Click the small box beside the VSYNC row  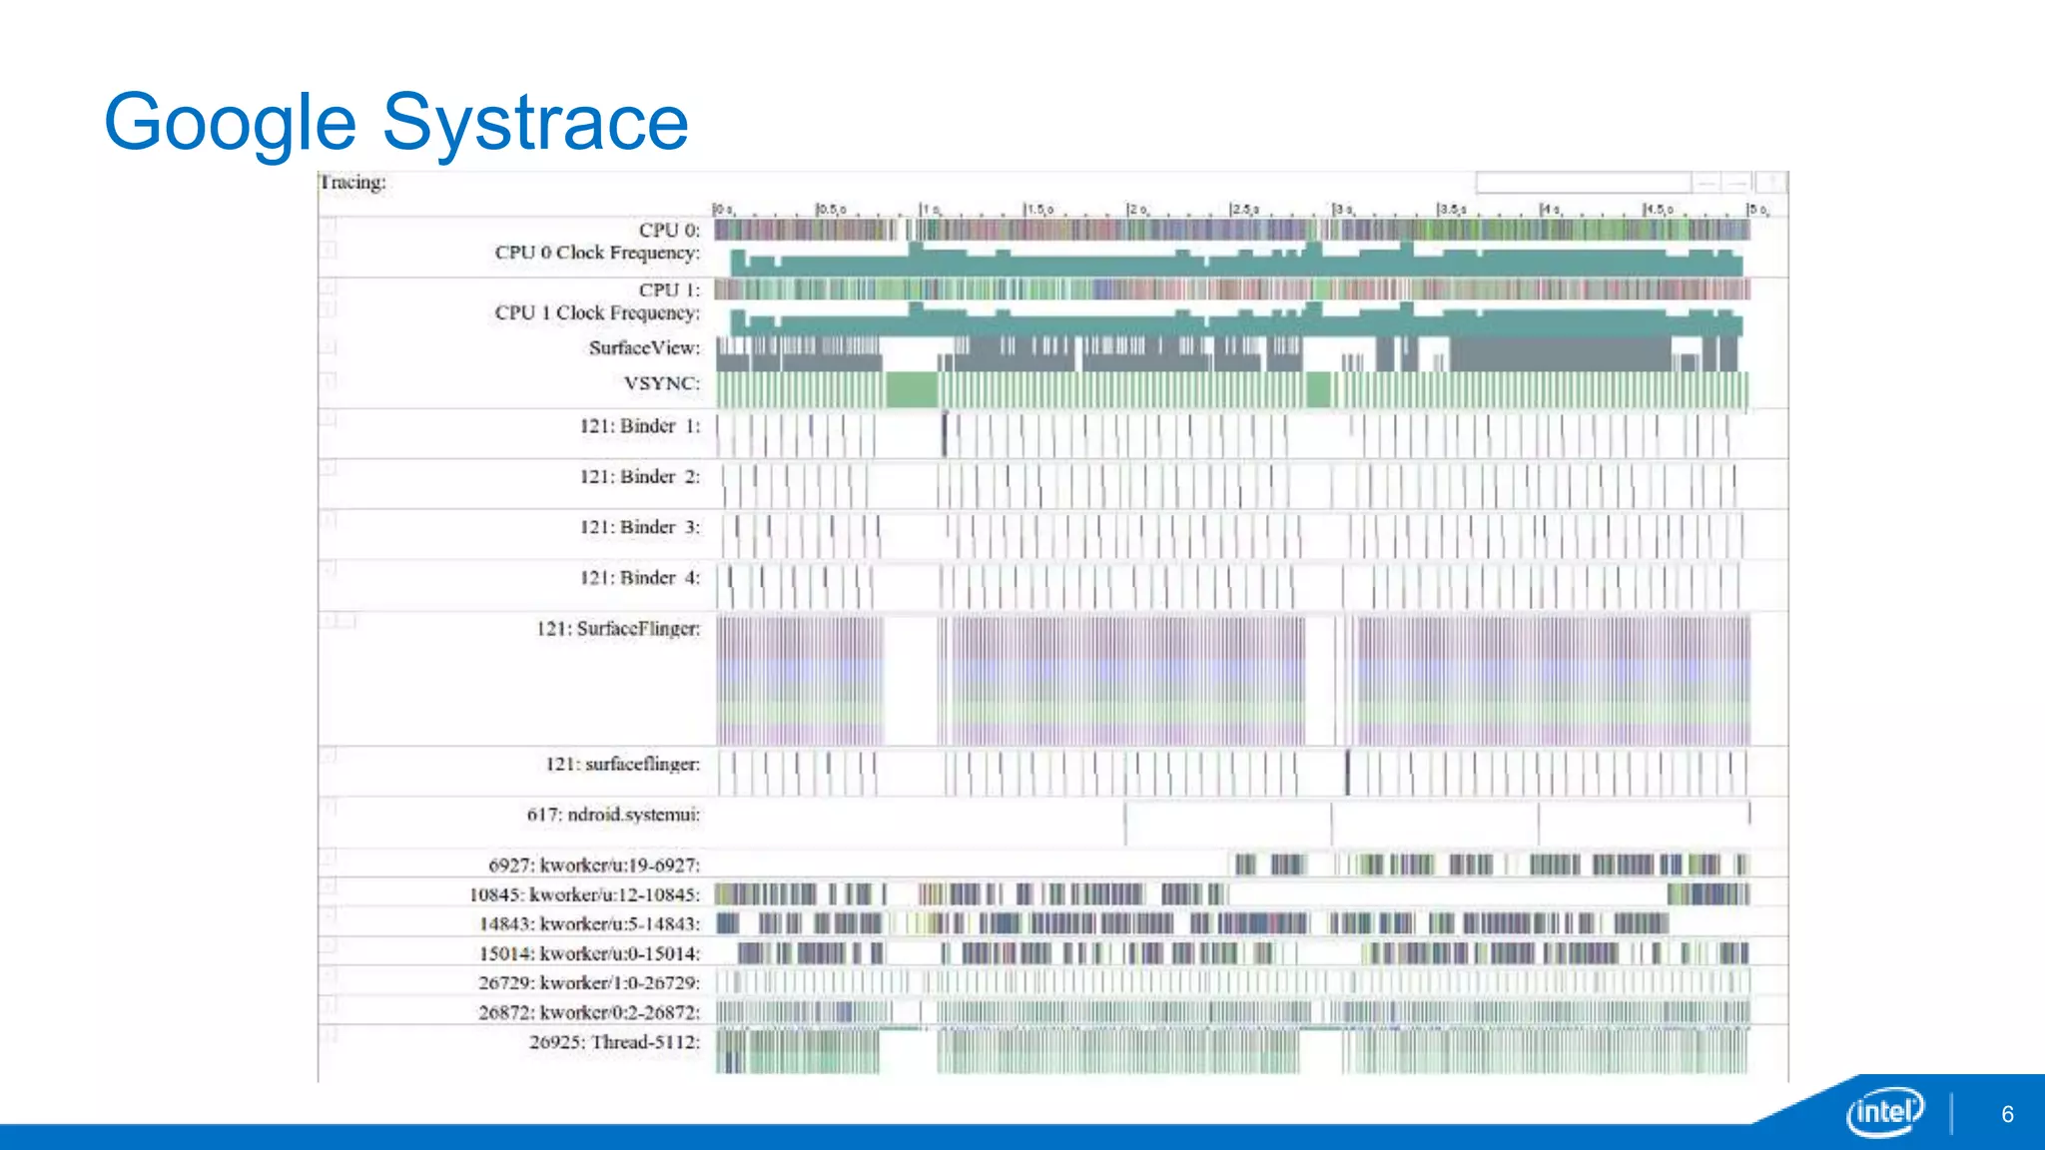point(329,380)
